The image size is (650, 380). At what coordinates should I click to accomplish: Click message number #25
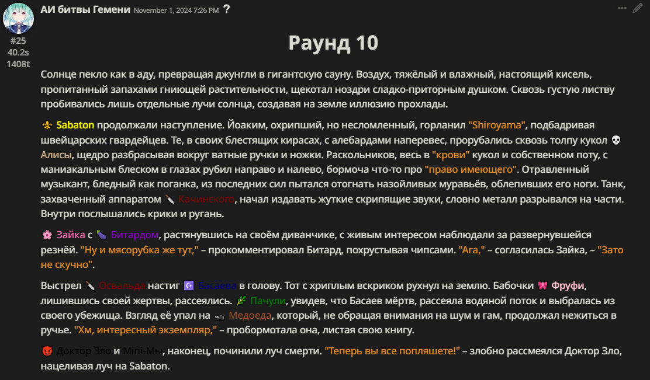click(x=18, y=40)
